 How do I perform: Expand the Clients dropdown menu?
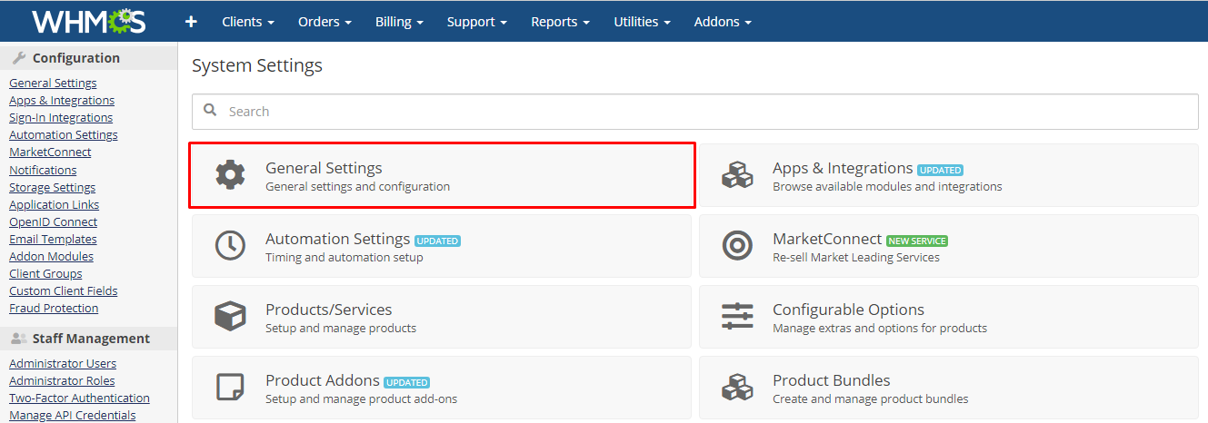[x=248, y=22]
